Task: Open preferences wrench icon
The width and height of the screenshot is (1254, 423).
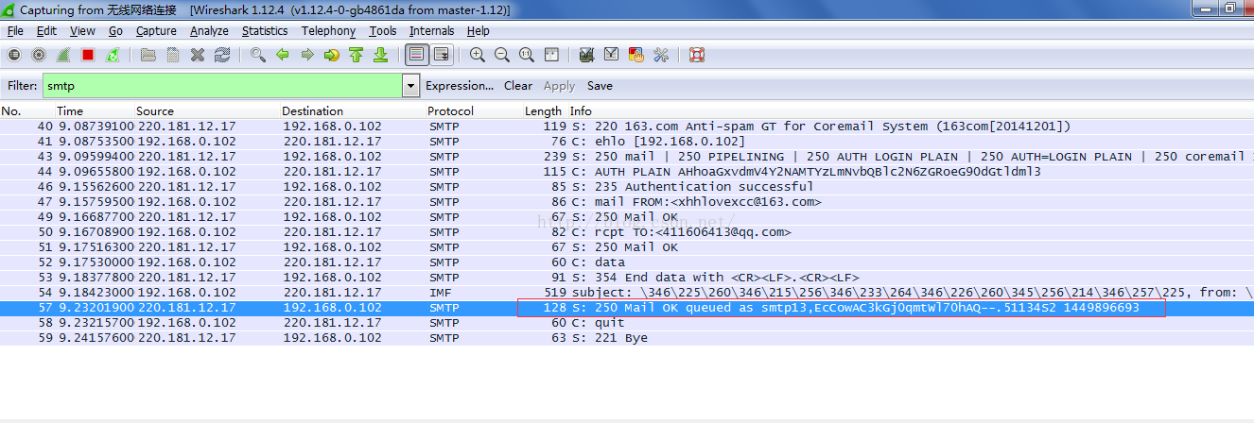Action: (661, 55)
